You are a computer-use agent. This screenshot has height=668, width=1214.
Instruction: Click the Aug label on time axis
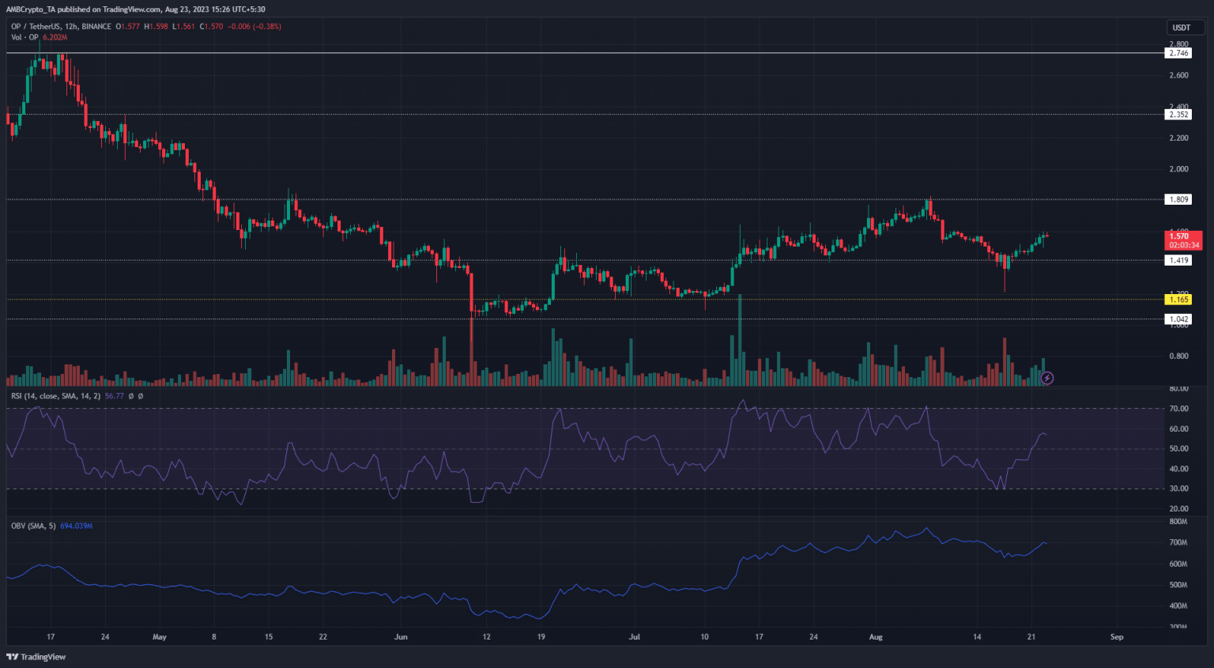point(875,636)
